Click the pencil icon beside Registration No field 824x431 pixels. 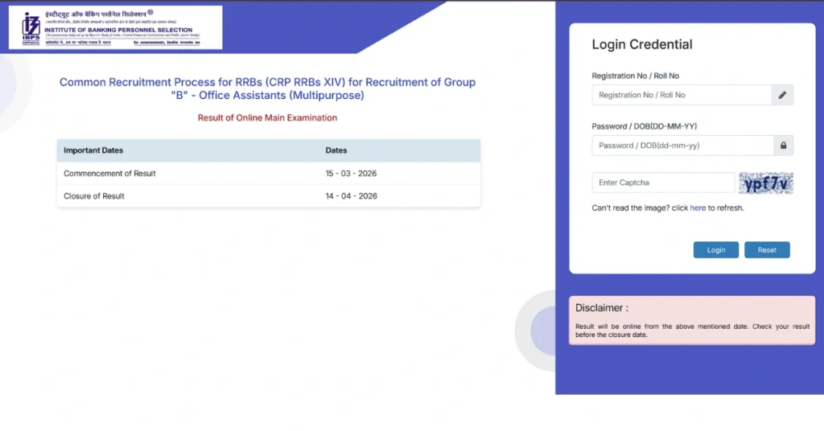tap(782, 95)
